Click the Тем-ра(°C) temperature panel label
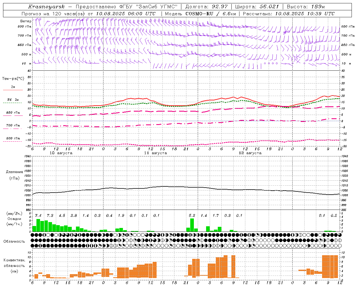356x285 pixels. click(x=13, y=79)
